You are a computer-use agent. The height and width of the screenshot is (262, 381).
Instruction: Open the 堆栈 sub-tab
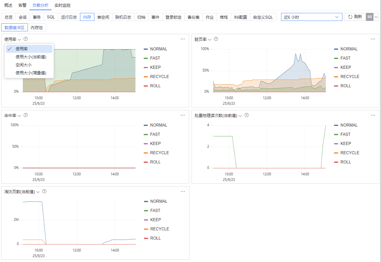click(224, 17)
